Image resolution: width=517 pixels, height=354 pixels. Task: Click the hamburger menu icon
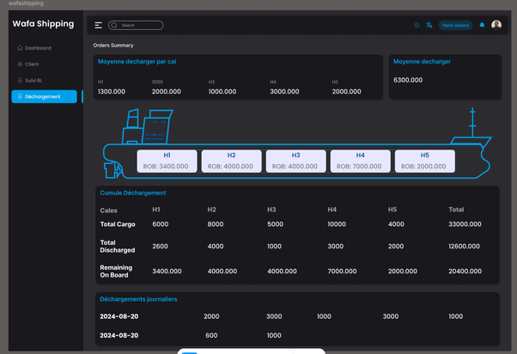pyautogui.click(x=99, y=26)
